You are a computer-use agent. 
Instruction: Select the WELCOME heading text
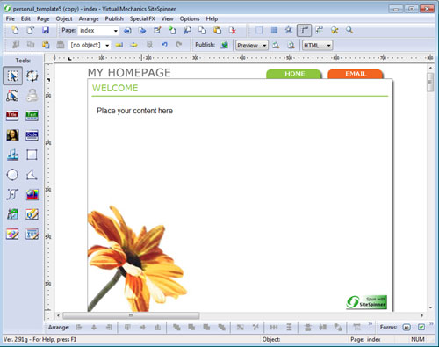coord(115,88)
